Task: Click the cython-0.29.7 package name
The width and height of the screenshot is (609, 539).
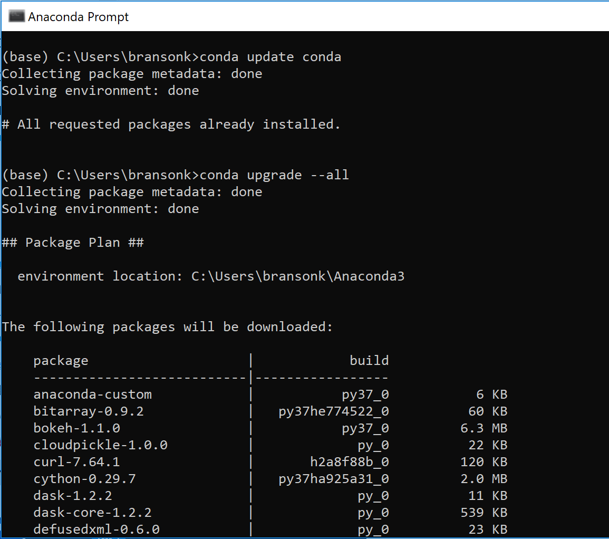Action: click(x=85, y=479)
